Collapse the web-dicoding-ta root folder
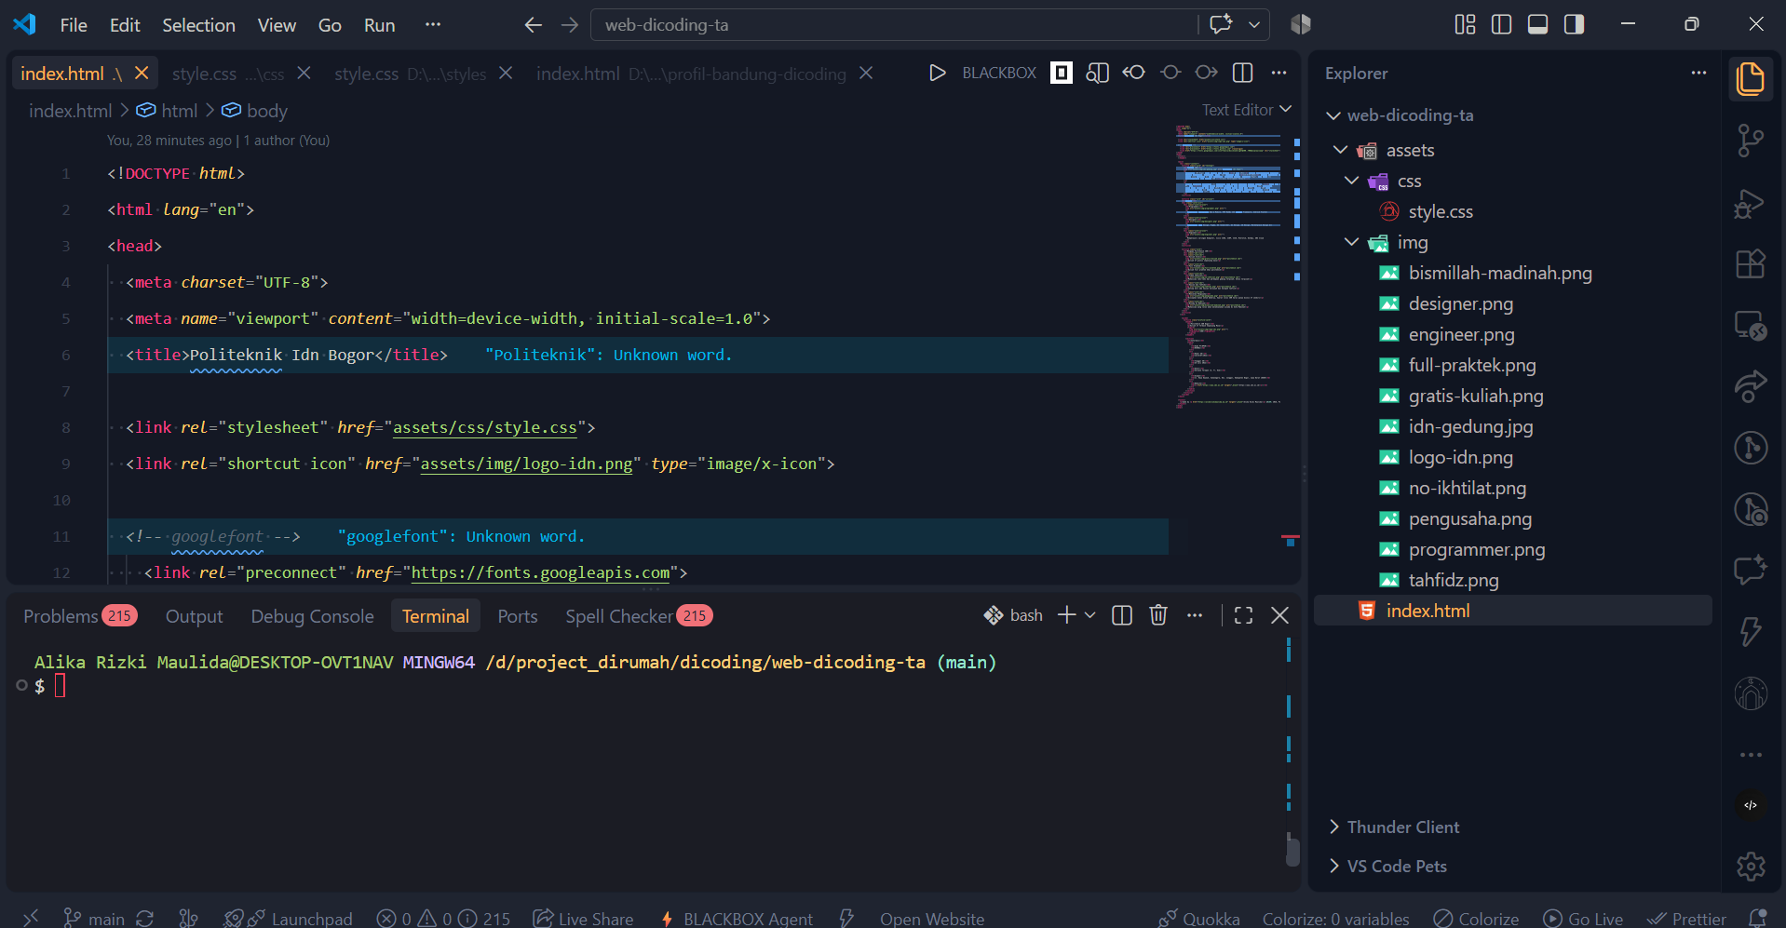Image resolution: width=1786 pixels, height=928 pixels. (x=1333, y=115)
